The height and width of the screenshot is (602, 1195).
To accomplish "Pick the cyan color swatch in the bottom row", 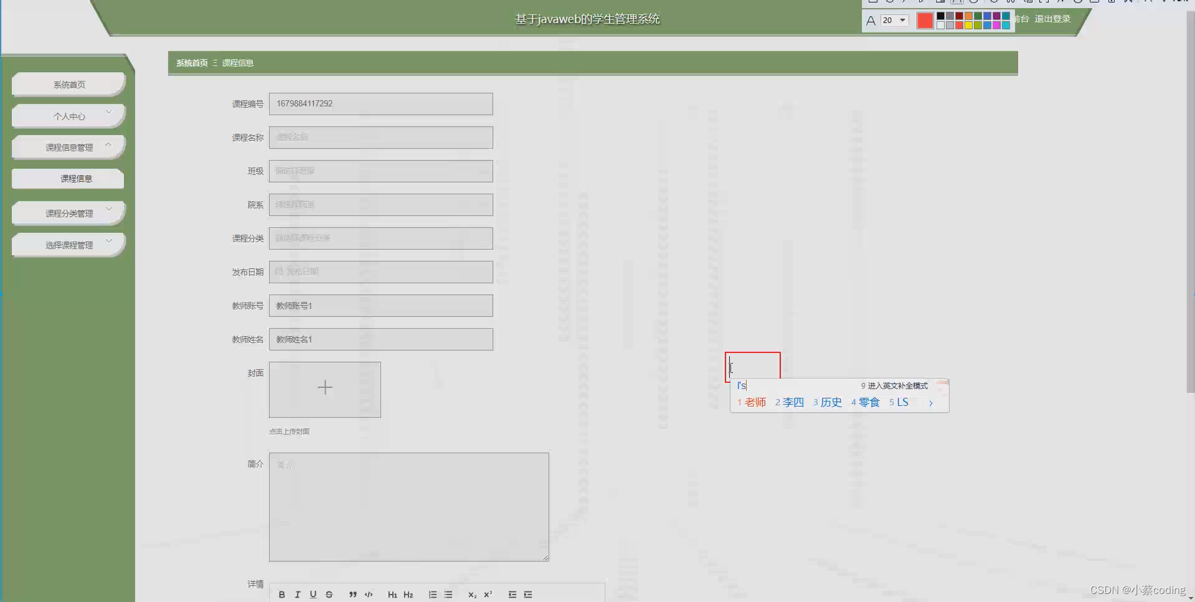I will 1006,26.
